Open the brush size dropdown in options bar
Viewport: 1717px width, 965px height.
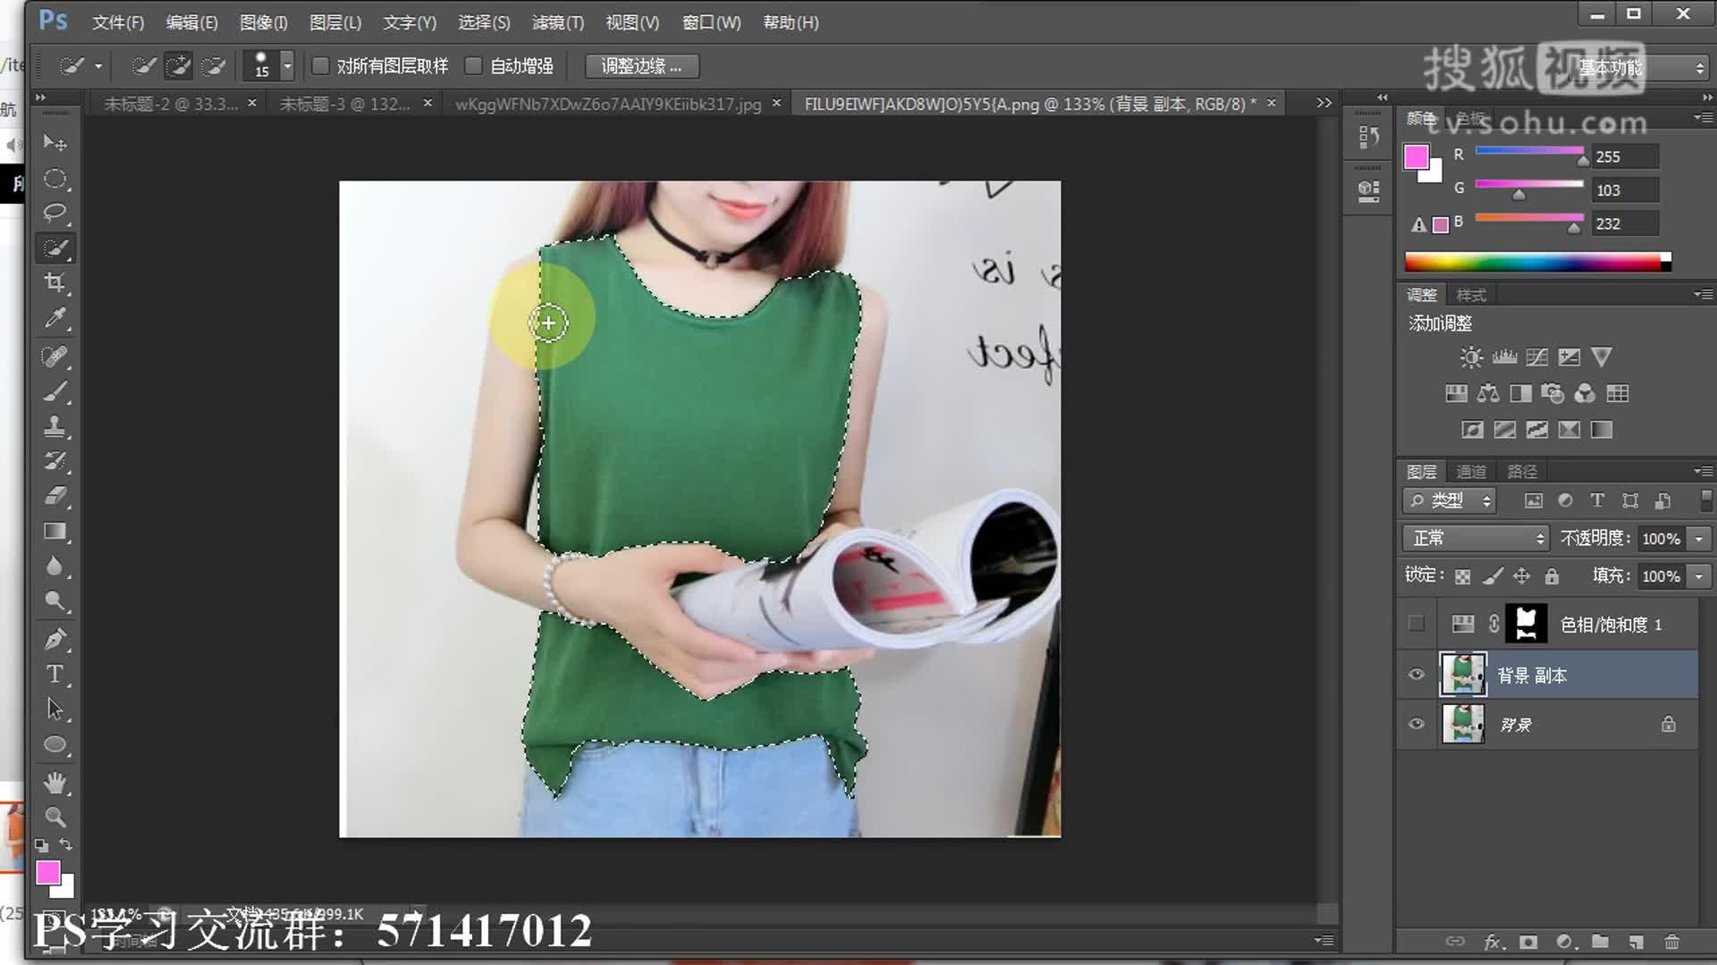point(286,65)
